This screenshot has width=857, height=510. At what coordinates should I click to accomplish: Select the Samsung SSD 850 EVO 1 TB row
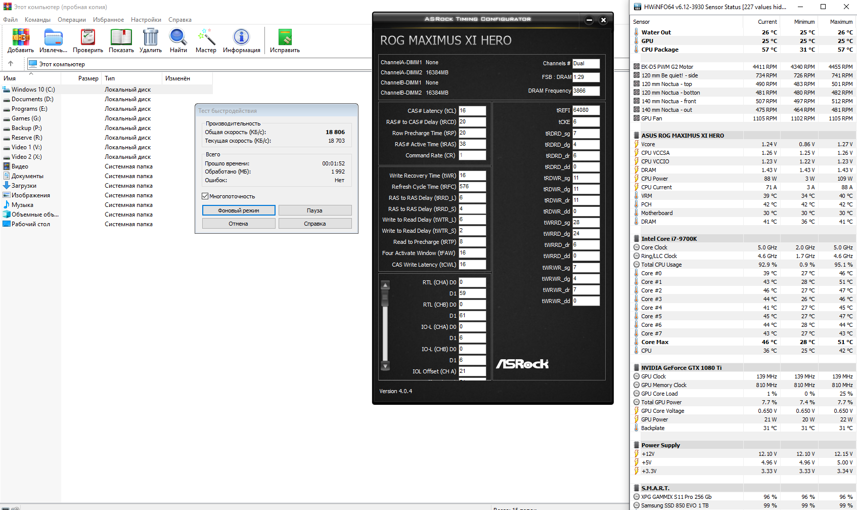coord(743,505)
